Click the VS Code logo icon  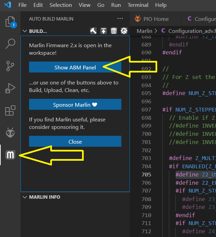(8, 5)
